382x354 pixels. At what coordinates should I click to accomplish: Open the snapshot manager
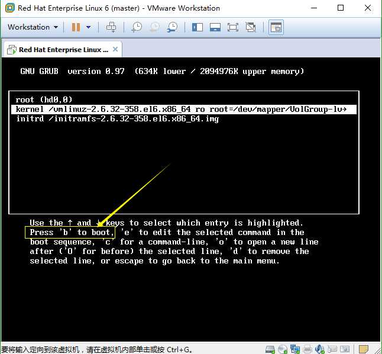pos(173,27)
